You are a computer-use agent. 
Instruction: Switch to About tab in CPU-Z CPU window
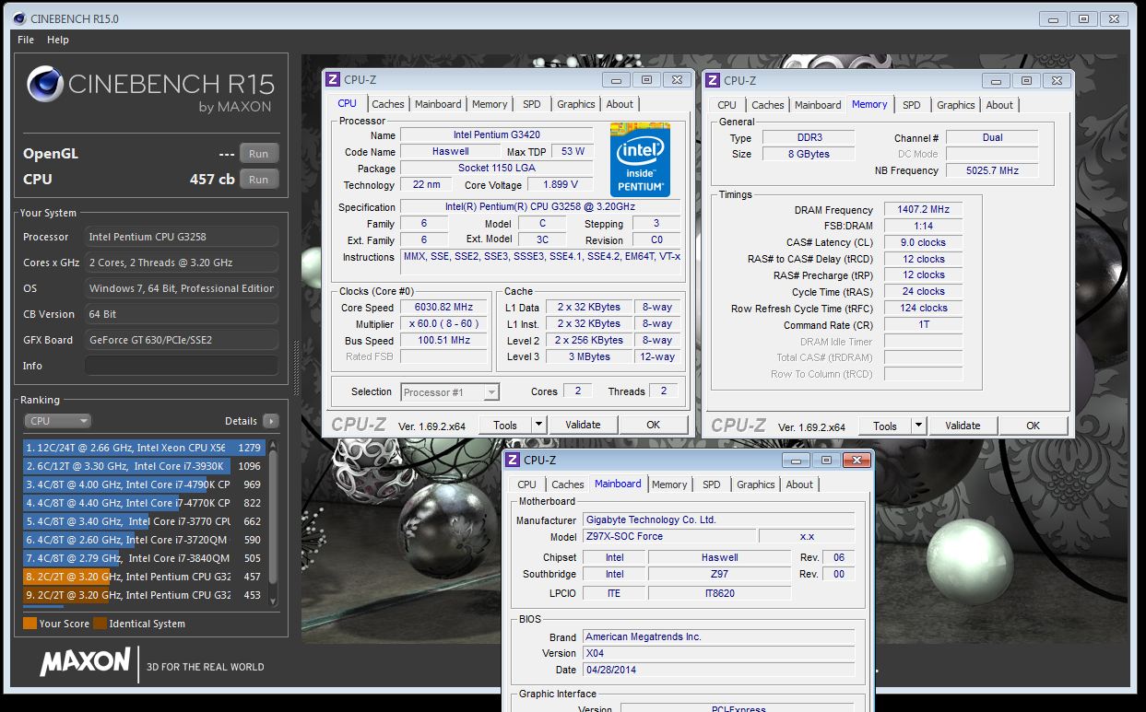[x=620, y=104]
